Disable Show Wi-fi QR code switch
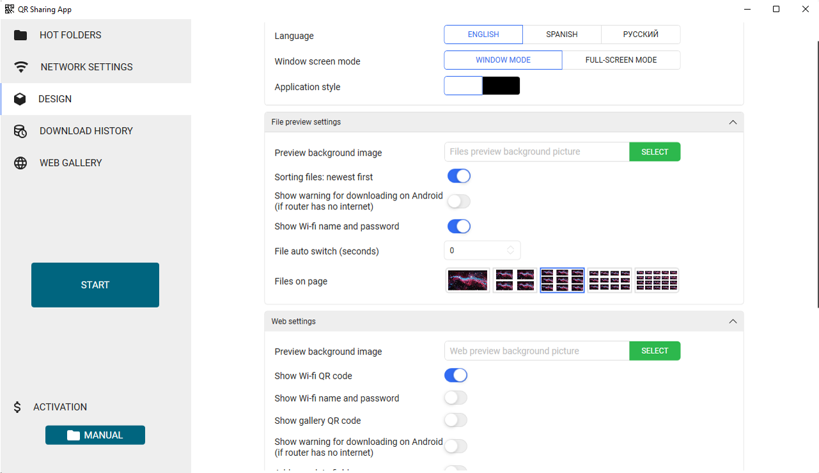Image resolution: width=819 pixels, height=473 pixels. pyautogui.click(x=456, y=375)
